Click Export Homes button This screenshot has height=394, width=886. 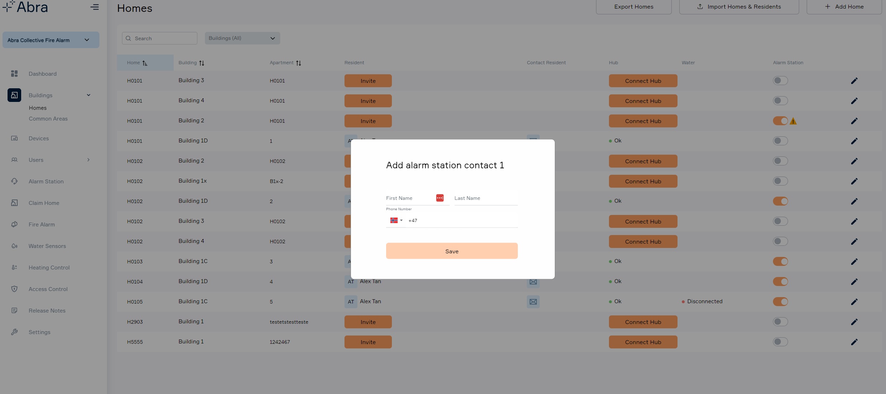coord(634,7)
